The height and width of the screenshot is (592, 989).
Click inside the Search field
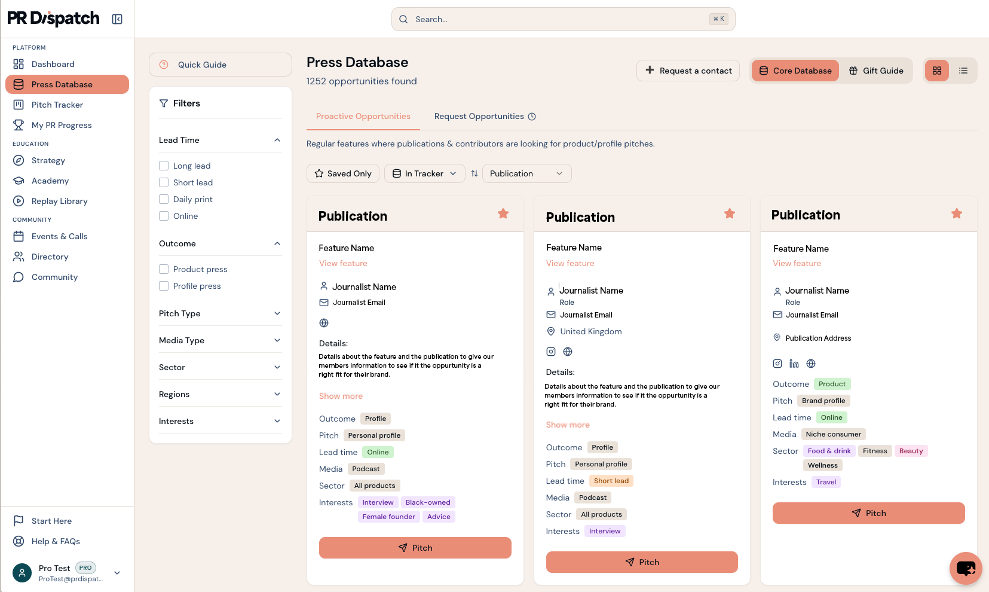pos(562,19)
